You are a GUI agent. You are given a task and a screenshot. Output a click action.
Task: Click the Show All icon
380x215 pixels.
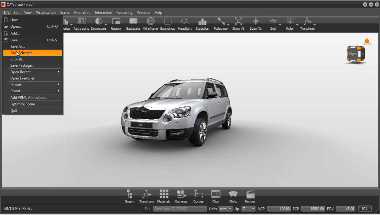pyautogui.click(x=238, y=21)
